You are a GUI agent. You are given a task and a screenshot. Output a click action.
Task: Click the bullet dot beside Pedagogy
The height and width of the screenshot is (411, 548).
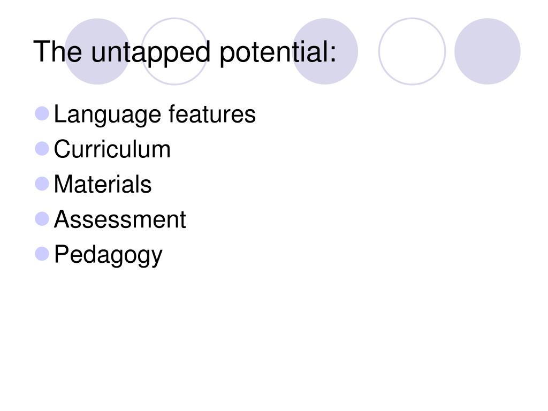click(x=42, y=254)
